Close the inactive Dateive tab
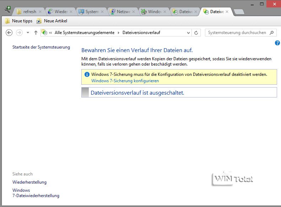The height and width of the screenshot is (207, 281). point(196,12)
